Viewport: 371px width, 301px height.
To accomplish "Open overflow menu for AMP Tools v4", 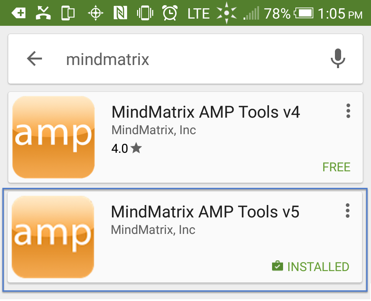I will pos(348,111).
